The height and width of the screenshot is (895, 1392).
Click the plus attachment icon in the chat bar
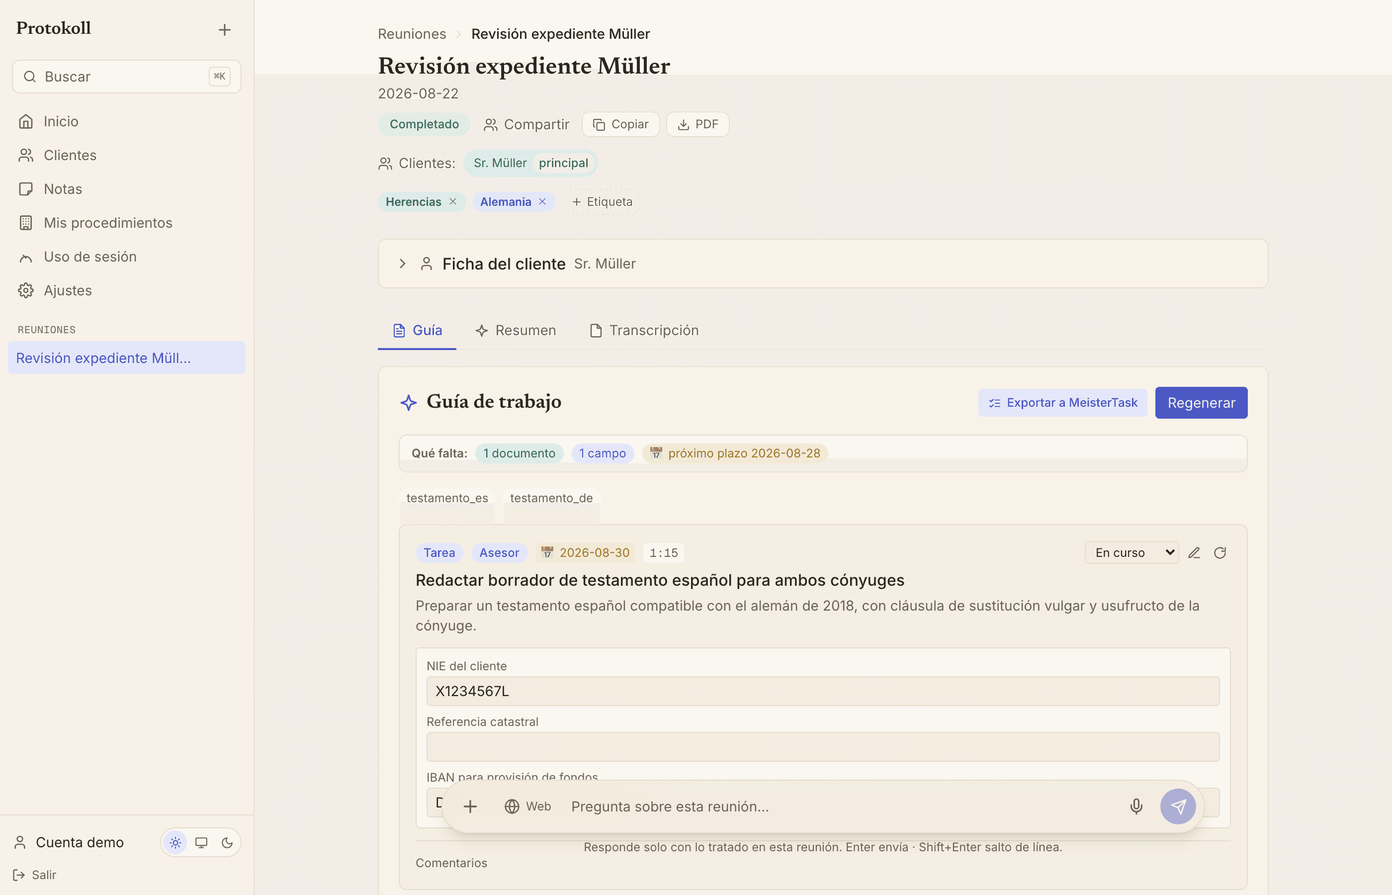tap(470, 806)
